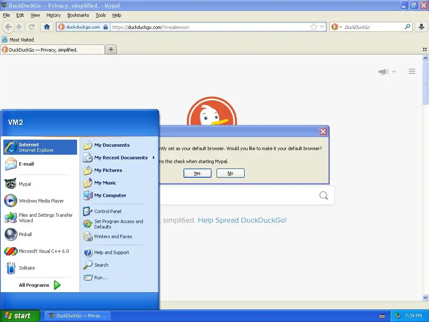Open a new tab with plus button
Screen dimensions: 429x322
(111, 49)
